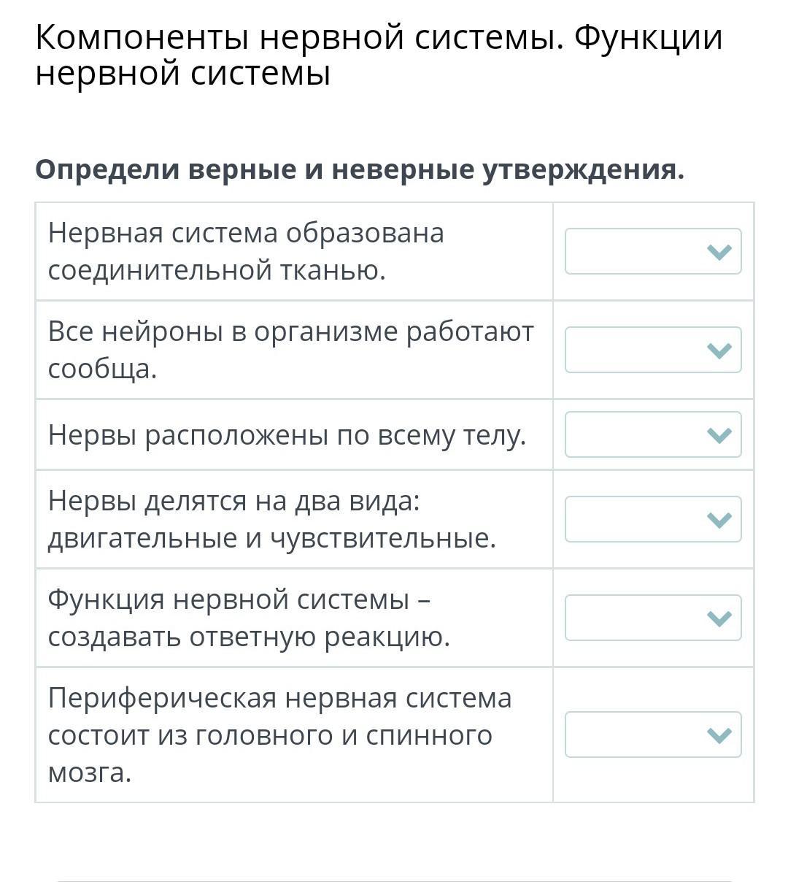Viewport: 788px width, 882px height.
Task: Click chevron arrow beside 'Нервы расположены по всему телу'
Action: coord(719,436)
